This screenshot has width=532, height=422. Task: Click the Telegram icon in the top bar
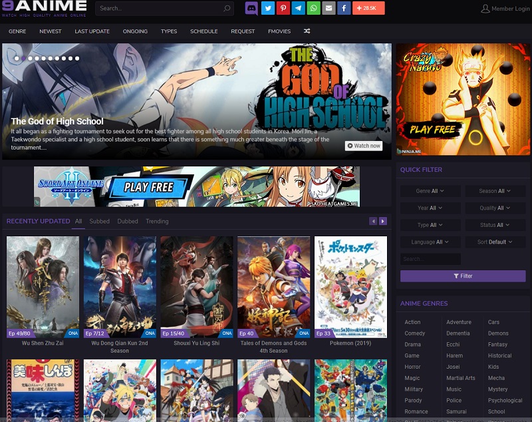(299, 9)
